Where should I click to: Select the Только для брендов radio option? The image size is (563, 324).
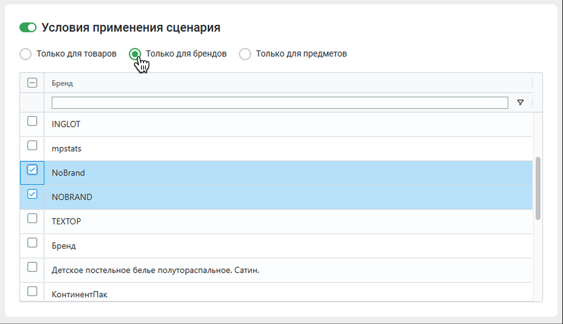click(x=135, y=54)
